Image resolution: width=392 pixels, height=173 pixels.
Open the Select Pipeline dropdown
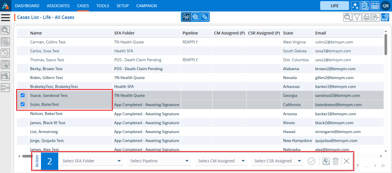pos(160,161)
